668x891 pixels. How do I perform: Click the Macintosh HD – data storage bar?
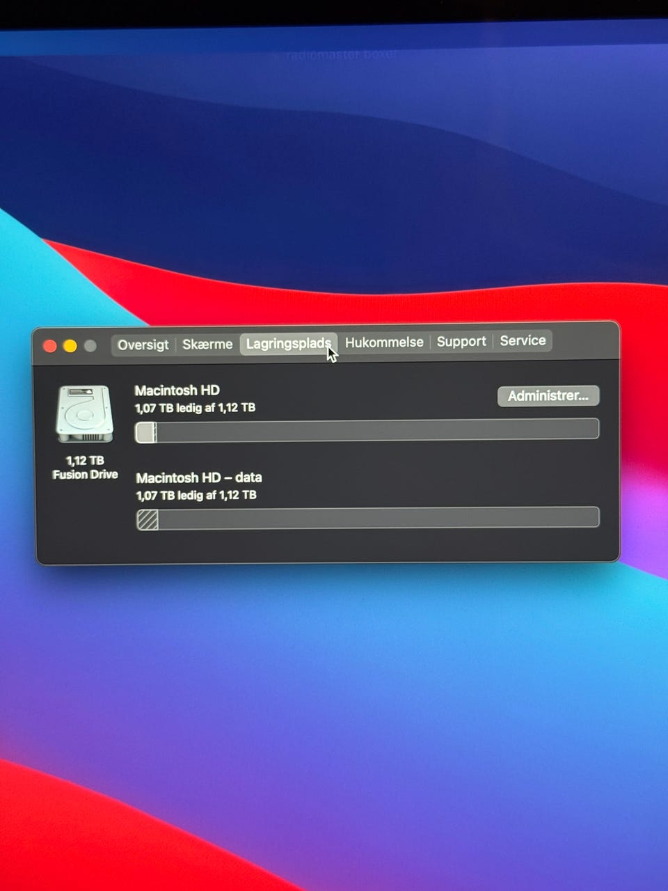[x=367, y=519]
